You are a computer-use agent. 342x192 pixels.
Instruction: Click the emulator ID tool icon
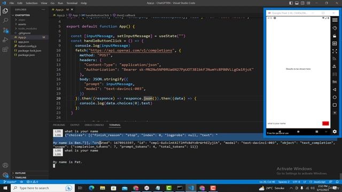coord(335,44)
